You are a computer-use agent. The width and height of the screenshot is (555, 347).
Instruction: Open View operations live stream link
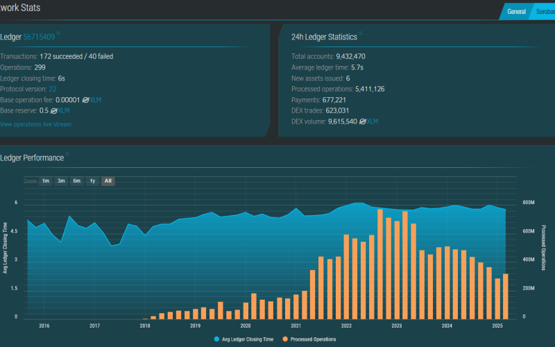(35, 124)
